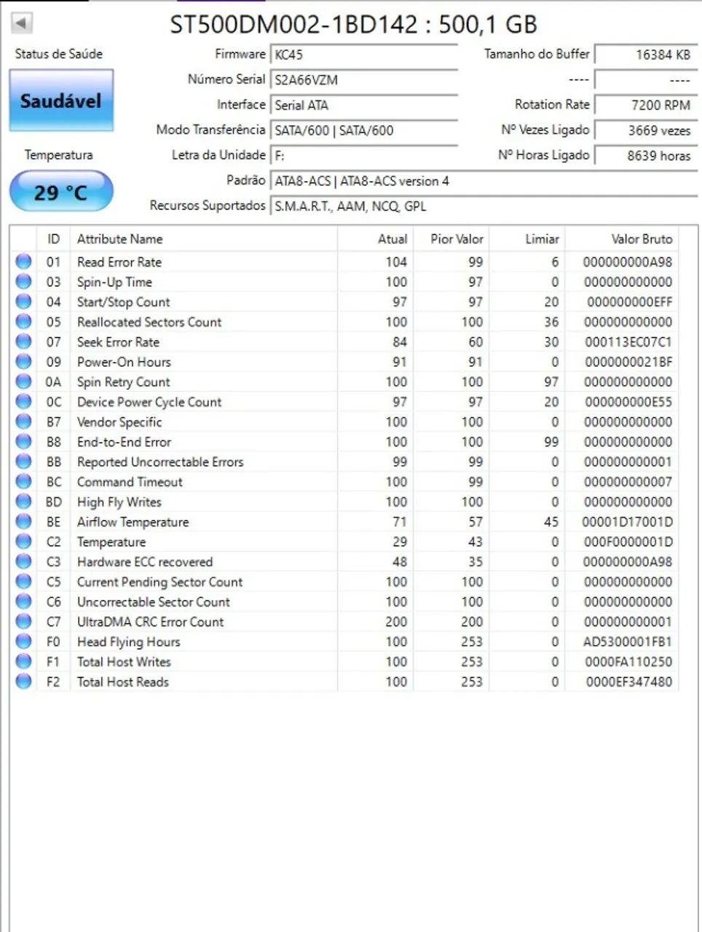The image size is (702, 932).
Task: Click the drive letter field F:
Action: [x=364, y=156]
